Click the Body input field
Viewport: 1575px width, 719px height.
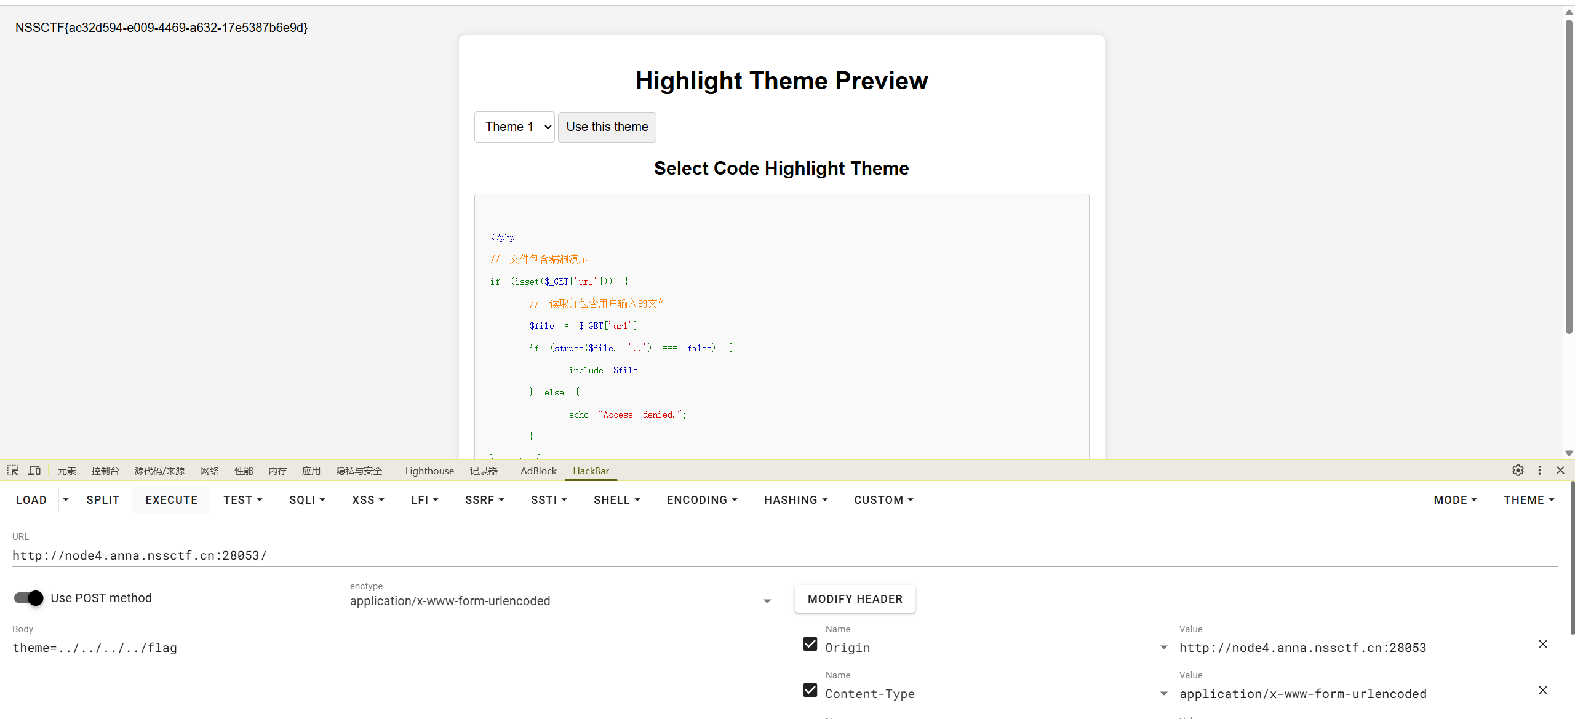[394, 648]
